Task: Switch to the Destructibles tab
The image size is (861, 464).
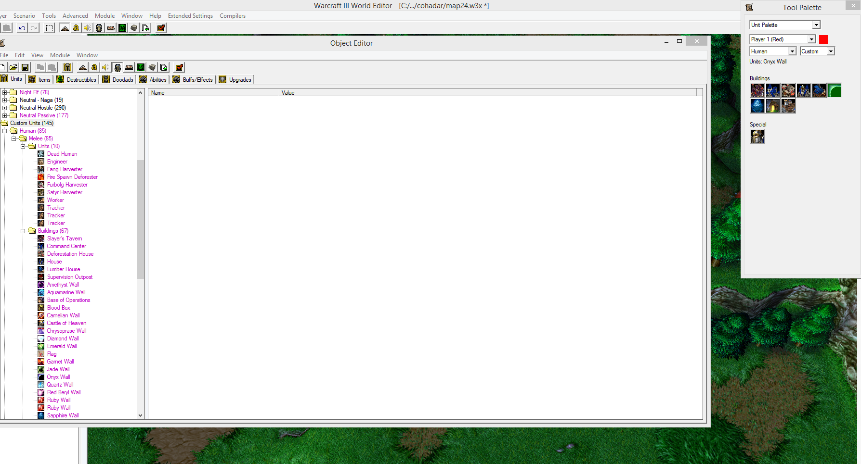Action: pos(77,80)
